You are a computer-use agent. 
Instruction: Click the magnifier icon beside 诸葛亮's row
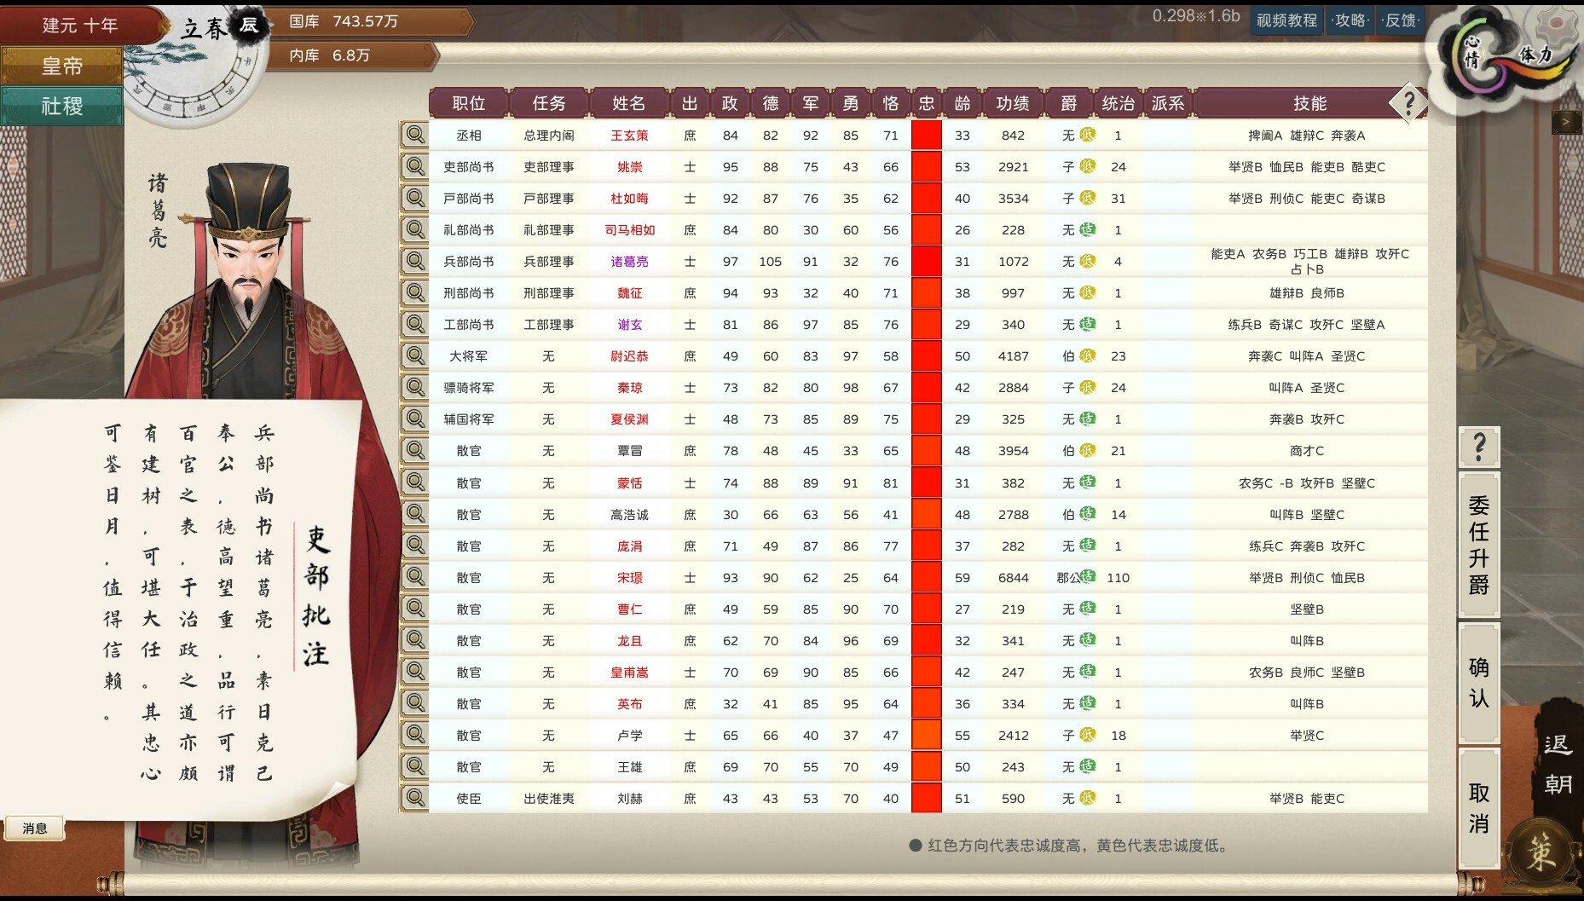click(415, 261)
